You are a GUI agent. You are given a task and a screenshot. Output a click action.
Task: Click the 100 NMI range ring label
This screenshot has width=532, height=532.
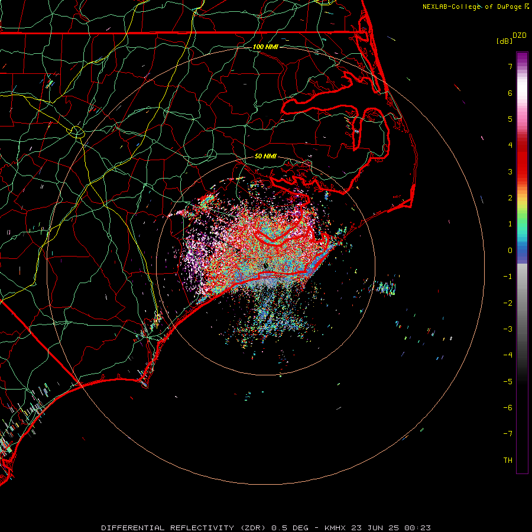coord(265,47)
